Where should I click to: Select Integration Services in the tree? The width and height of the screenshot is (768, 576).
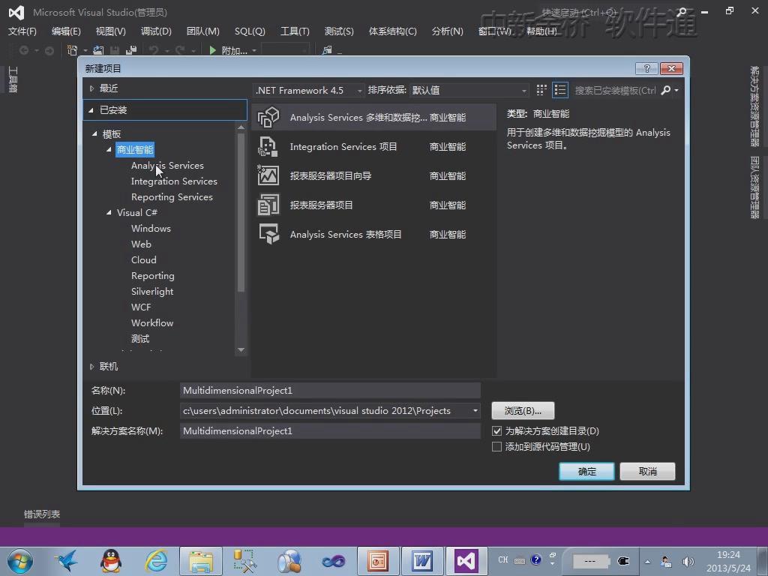point(174,181)
